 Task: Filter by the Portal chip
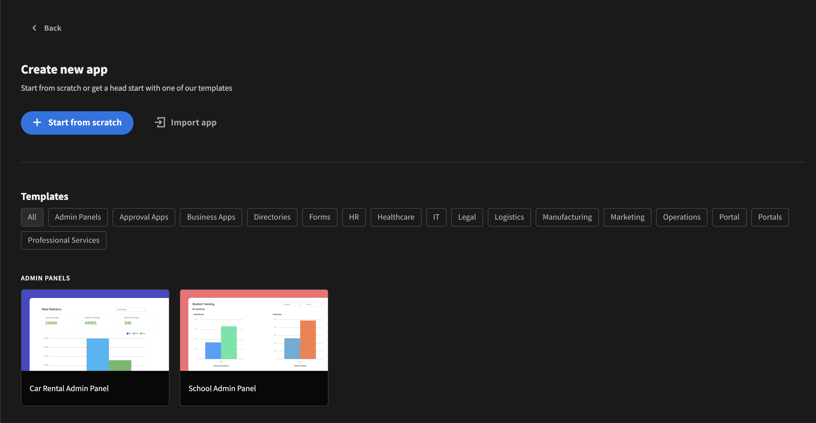click(729, 217)
